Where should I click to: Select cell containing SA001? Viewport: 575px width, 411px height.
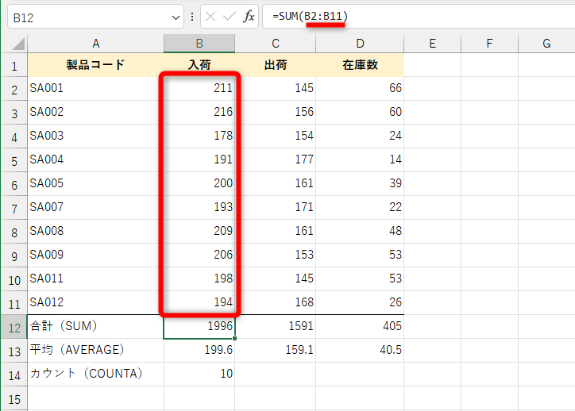[x=96, y=88]
